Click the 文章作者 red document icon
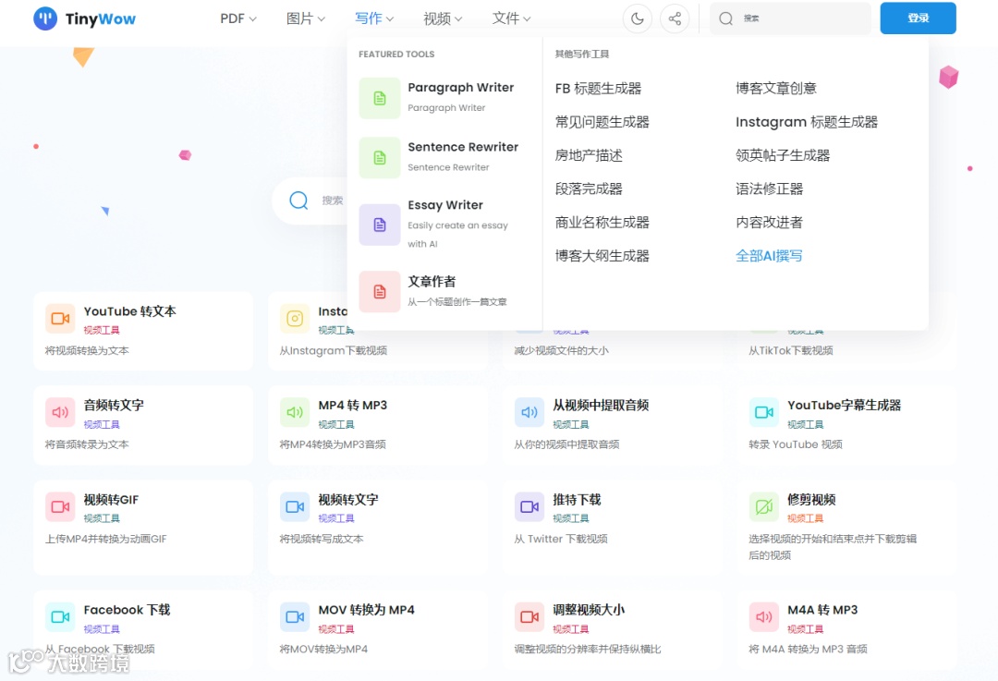 (x=380, y=291)
